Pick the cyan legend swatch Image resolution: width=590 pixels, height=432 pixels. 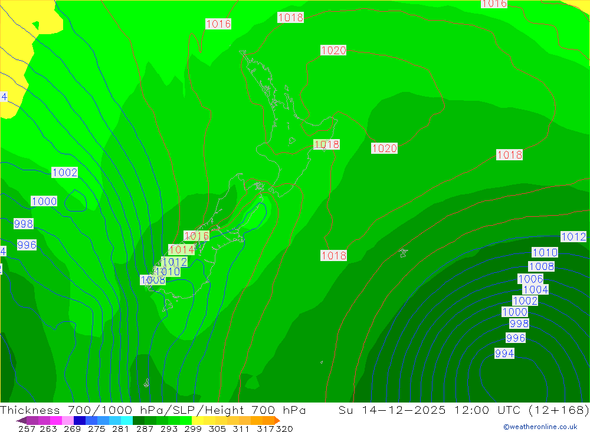tap(127, 420)
